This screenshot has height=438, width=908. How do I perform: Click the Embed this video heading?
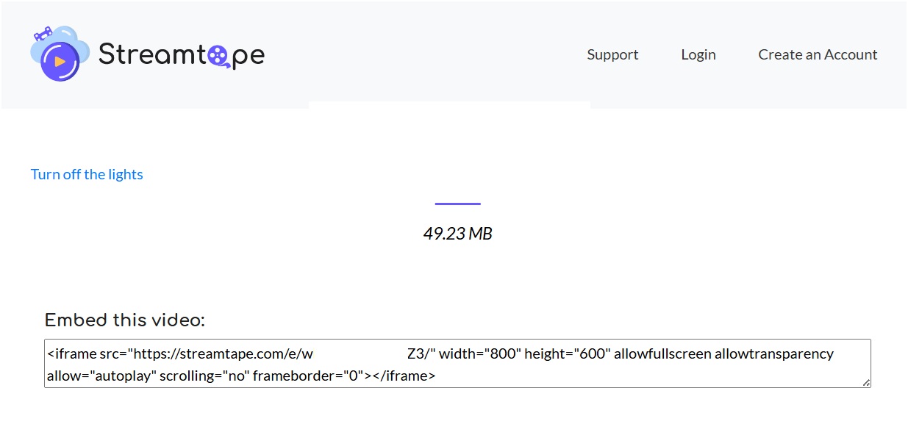tap(124, 320)
